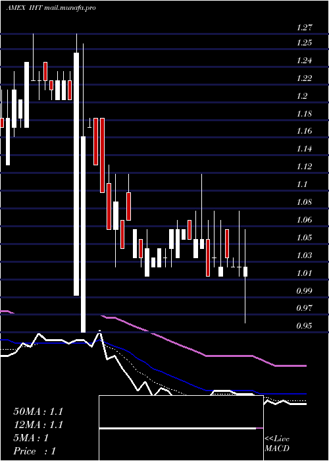Select the 1.05 price axis label
329x461 pixels.
pyautogui.click(x=304, y=238)
